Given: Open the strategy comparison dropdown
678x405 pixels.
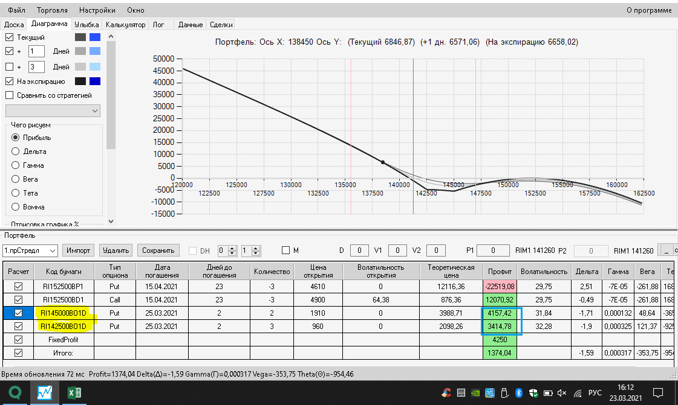Looking at the screenshot, I should [53, 111].
